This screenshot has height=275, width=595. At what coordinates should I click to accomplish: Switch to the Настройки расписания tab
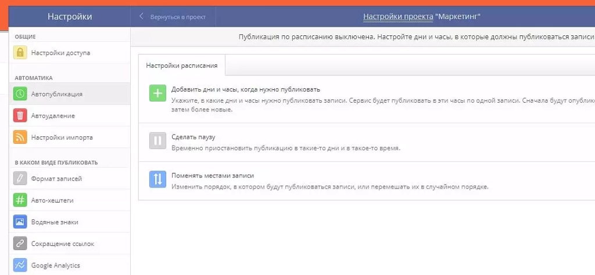point(182,65)
